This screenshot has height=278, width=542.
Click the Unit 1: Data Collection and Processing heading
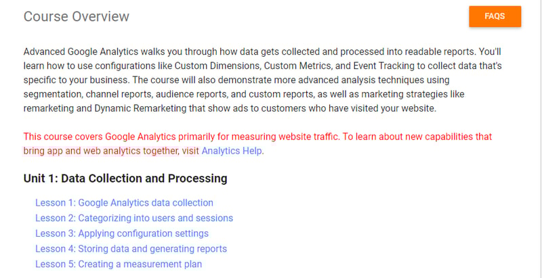[x=125, y=179]
